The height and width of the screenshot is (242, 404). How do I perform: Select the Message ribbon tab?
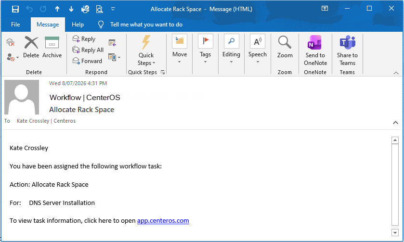coord(48,25)
